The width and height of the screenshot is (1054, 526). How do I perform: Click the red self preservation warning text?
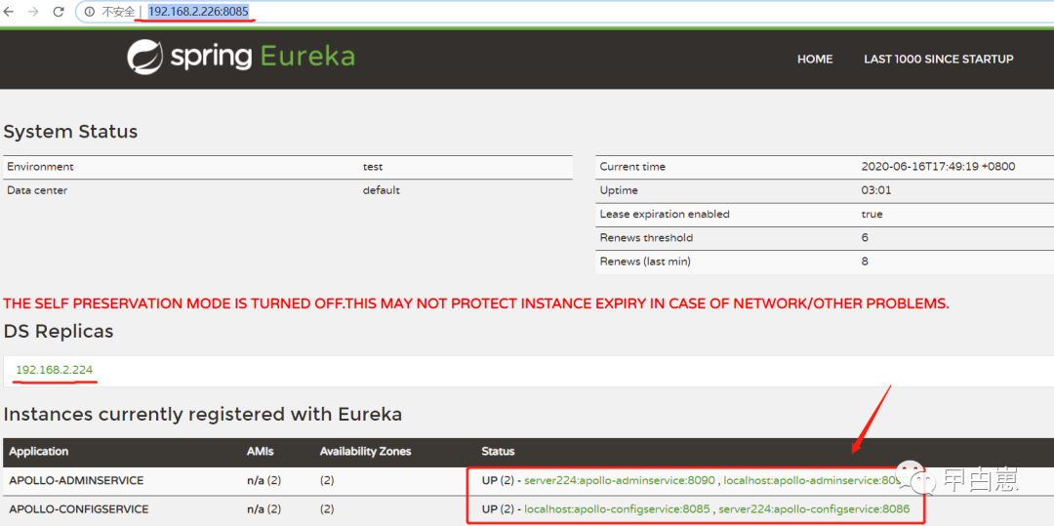476,303
